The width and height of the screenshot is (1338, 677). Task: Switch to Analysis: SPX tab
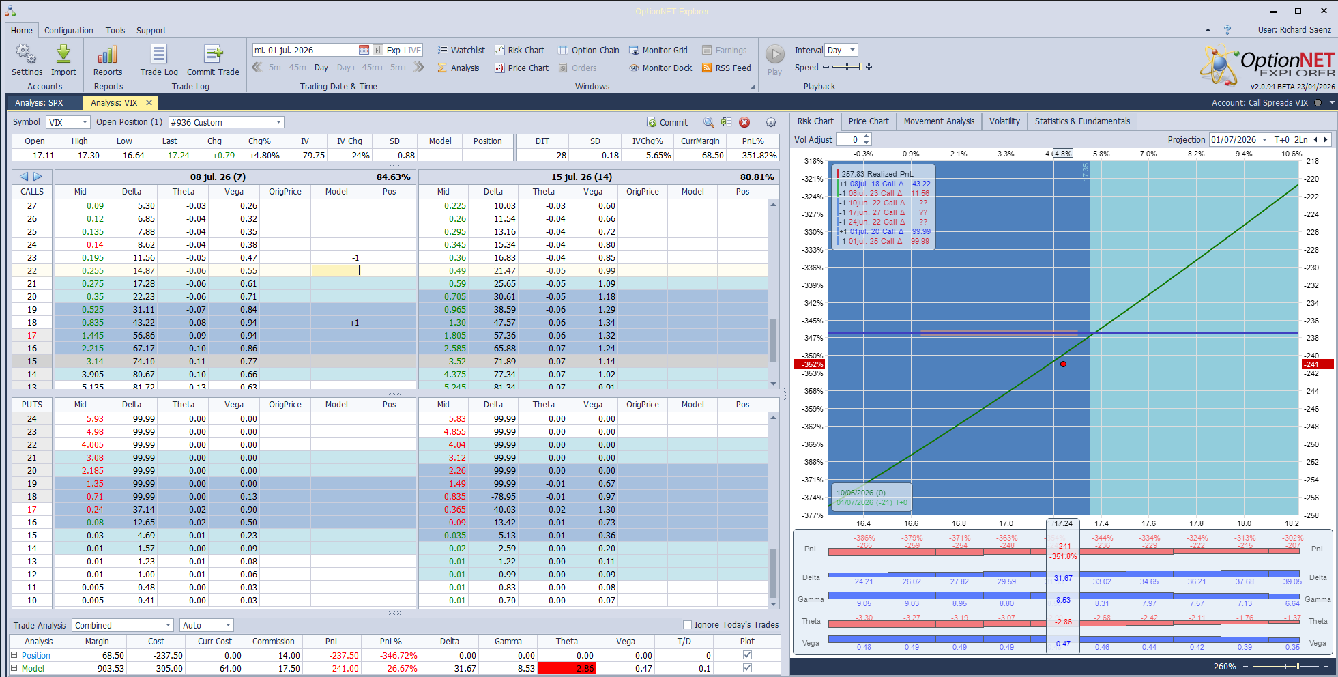(x=39, y=102)
